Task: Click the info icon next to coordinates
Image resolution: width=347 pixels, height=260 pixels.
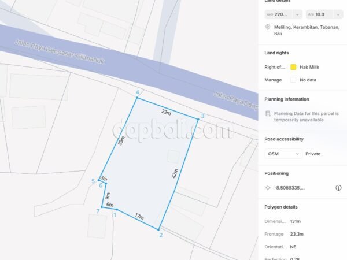Action: 338,188
